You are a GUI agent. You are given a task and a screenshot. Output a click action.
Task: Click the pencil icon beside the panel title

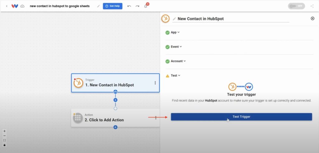point(174,19)
